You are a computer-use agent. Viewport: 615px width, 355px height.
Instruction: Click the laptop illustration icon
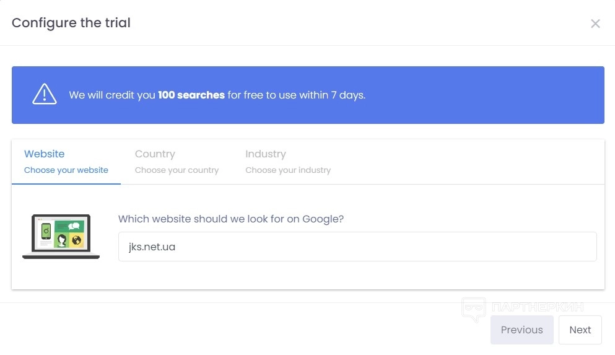[x=61, y=237]
